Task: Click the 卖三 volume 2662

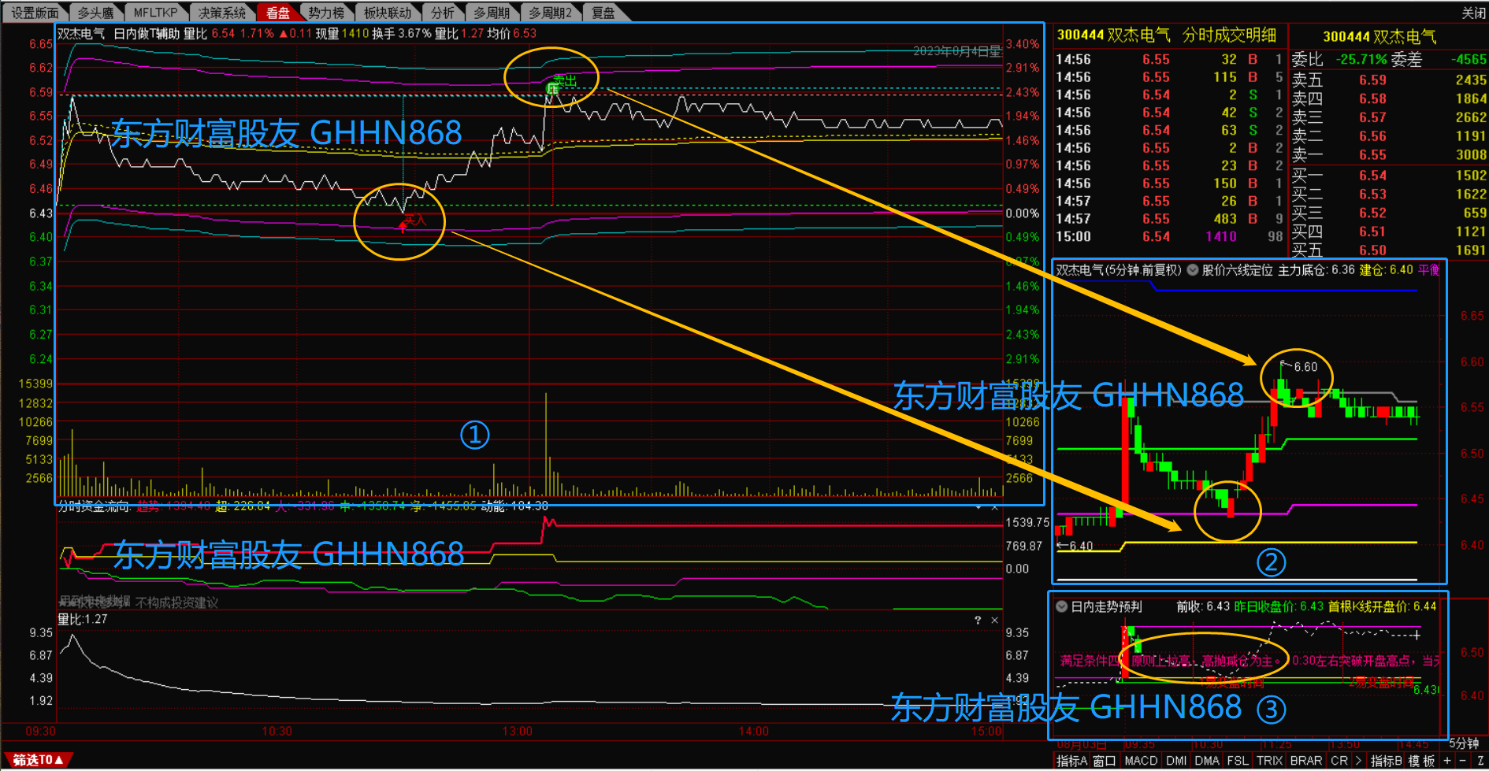Action: pos(1471,117)
